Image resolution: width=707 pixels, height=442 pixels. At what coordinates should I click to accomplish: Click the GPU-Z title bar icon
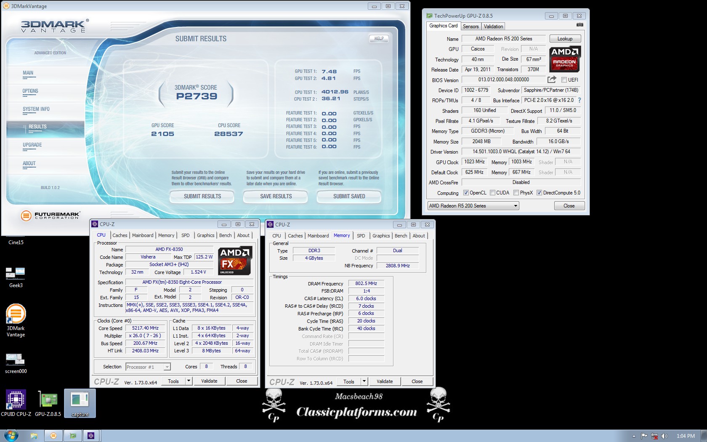coord(429,16)
